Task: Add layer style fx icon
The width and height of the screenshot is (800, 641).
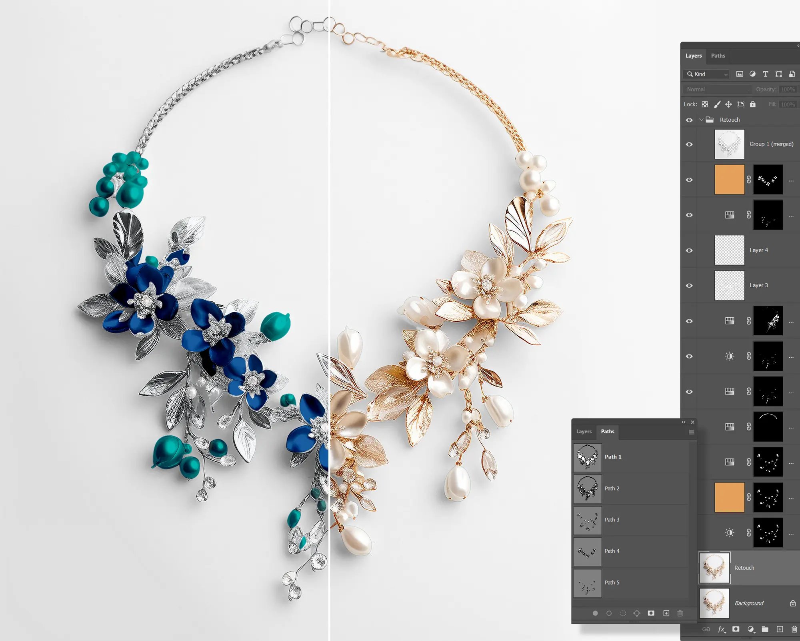Action: click(x=721, y=629)
